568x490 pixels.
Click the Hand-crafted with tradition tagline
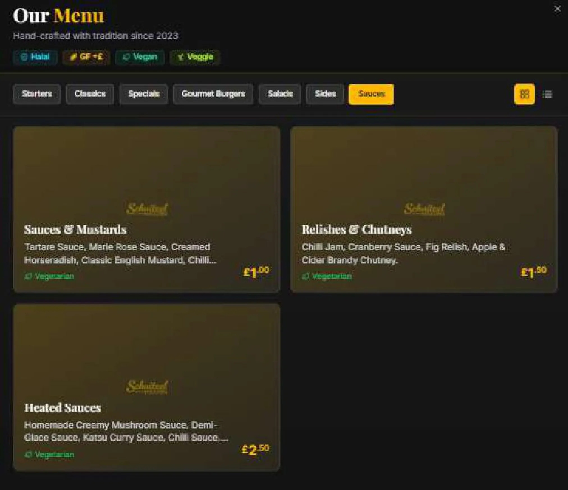point(96,36)
